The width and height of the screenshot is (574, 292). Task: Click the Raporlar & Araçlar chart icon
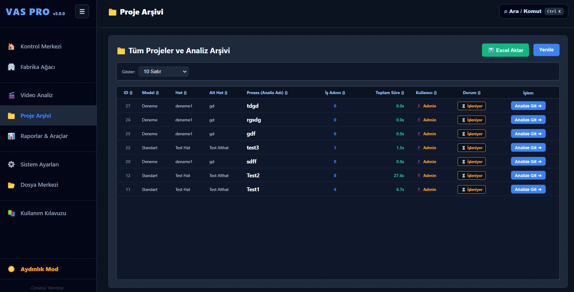tap(11, 136)
